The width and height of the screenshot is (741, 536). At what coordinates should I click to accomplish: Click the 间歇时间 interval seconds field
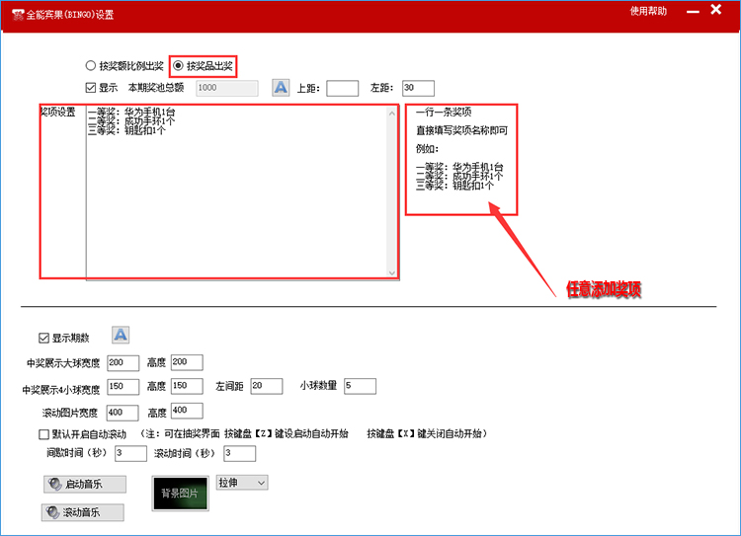(x=130, y=453)
